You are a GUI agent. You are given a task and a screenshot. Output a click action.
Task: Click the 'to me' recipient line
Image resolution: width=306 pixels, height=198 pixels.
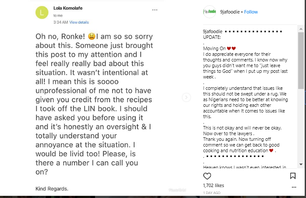[58, 16]
